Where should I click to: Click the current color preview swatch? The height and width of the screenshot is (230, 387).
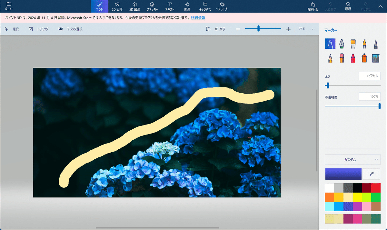[343, 174]
